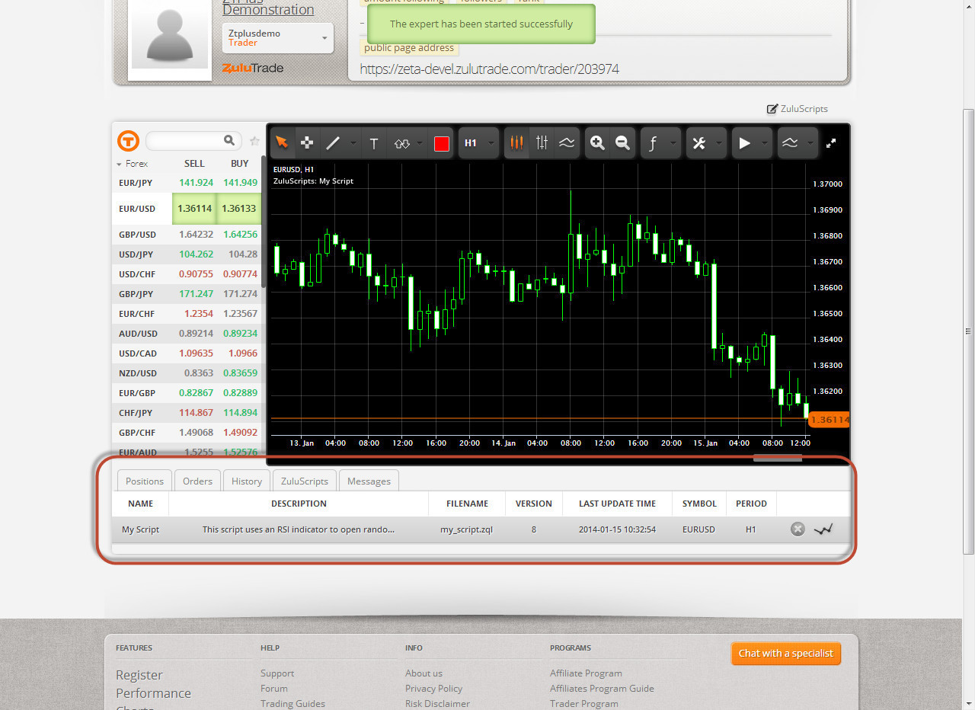
Task: Click the symbol list scrollbar
Action: pos(264,222)
